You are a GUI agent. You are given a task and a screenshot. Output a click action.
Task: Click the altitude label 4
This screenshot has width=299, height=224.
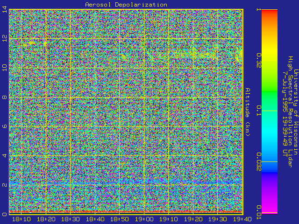(x=4, y=155)
